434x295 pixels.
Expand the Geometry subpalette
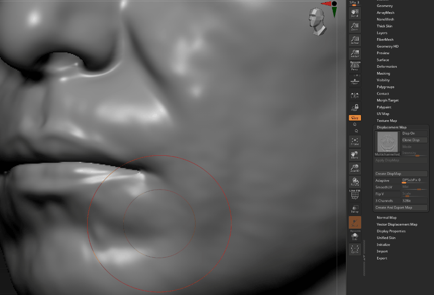(x=385, y=6)
